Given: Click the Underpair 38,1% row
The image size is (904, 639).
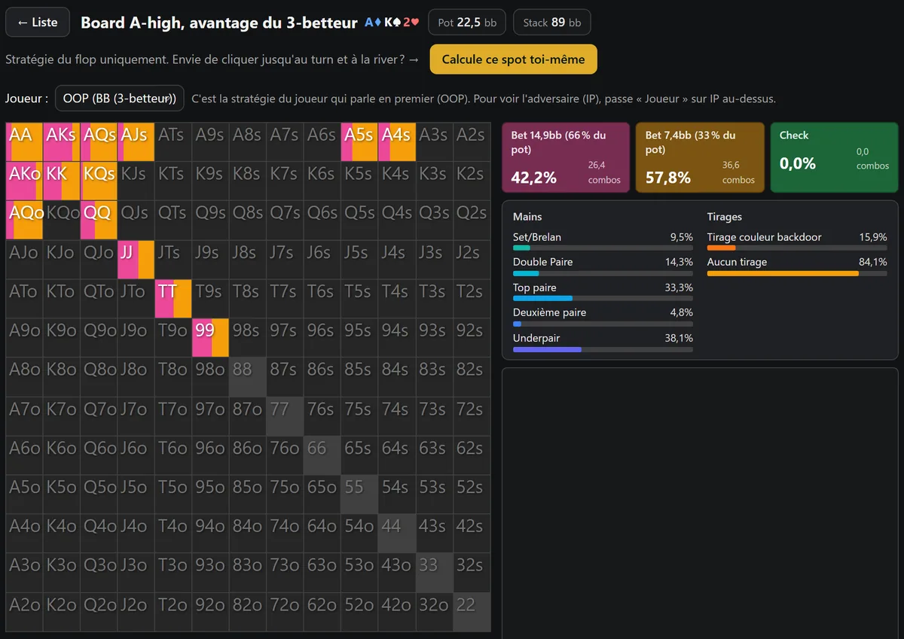Looking at the screenshot, I should point(603,342).
